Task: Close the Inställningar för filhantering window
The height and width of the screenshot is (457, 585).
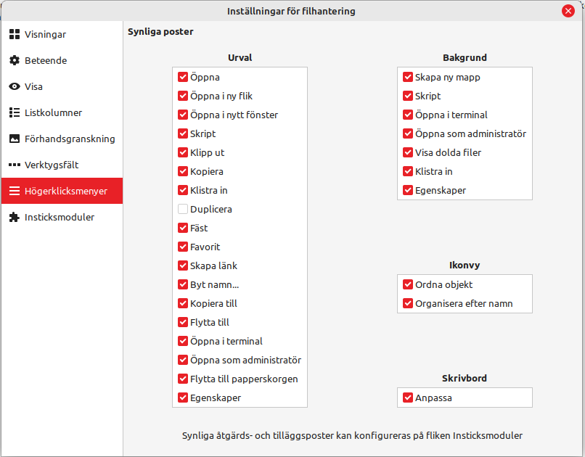Action: 568,11
